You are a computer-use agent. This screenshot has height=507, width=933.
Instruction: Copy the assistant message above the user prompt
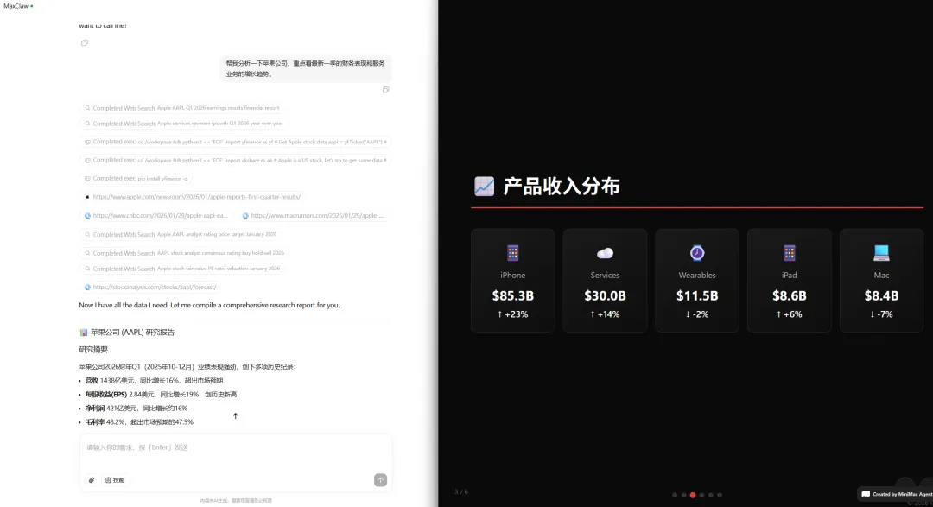tap(85, 43)
